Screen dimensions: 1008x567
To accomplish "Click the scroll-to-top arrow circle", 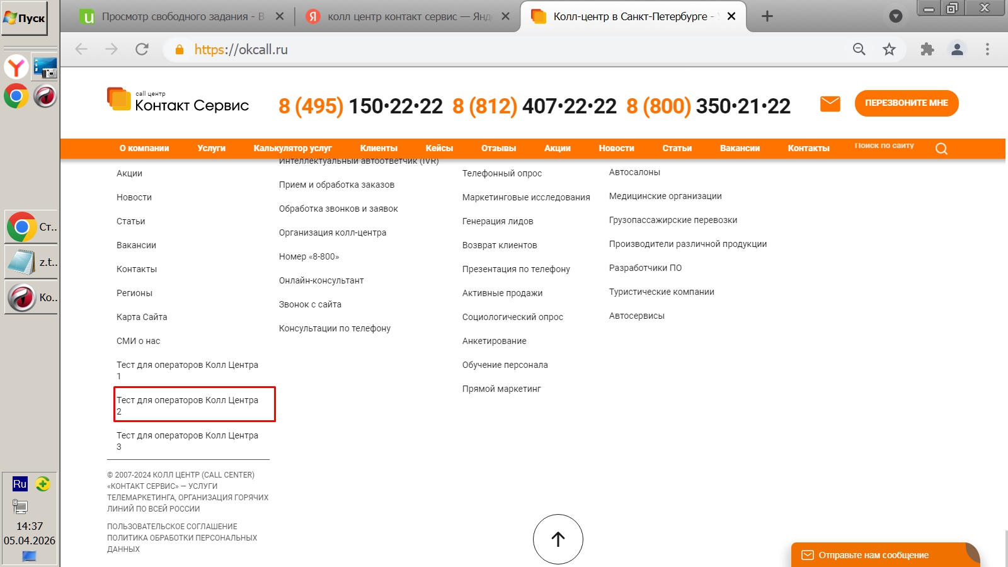I will [558, 539].
